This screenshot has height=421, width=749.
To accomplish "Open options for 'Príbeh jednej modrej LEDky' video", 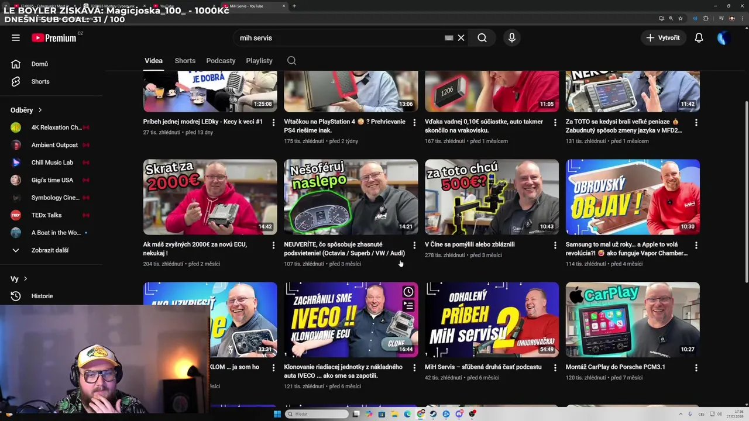I will [273, 123].
